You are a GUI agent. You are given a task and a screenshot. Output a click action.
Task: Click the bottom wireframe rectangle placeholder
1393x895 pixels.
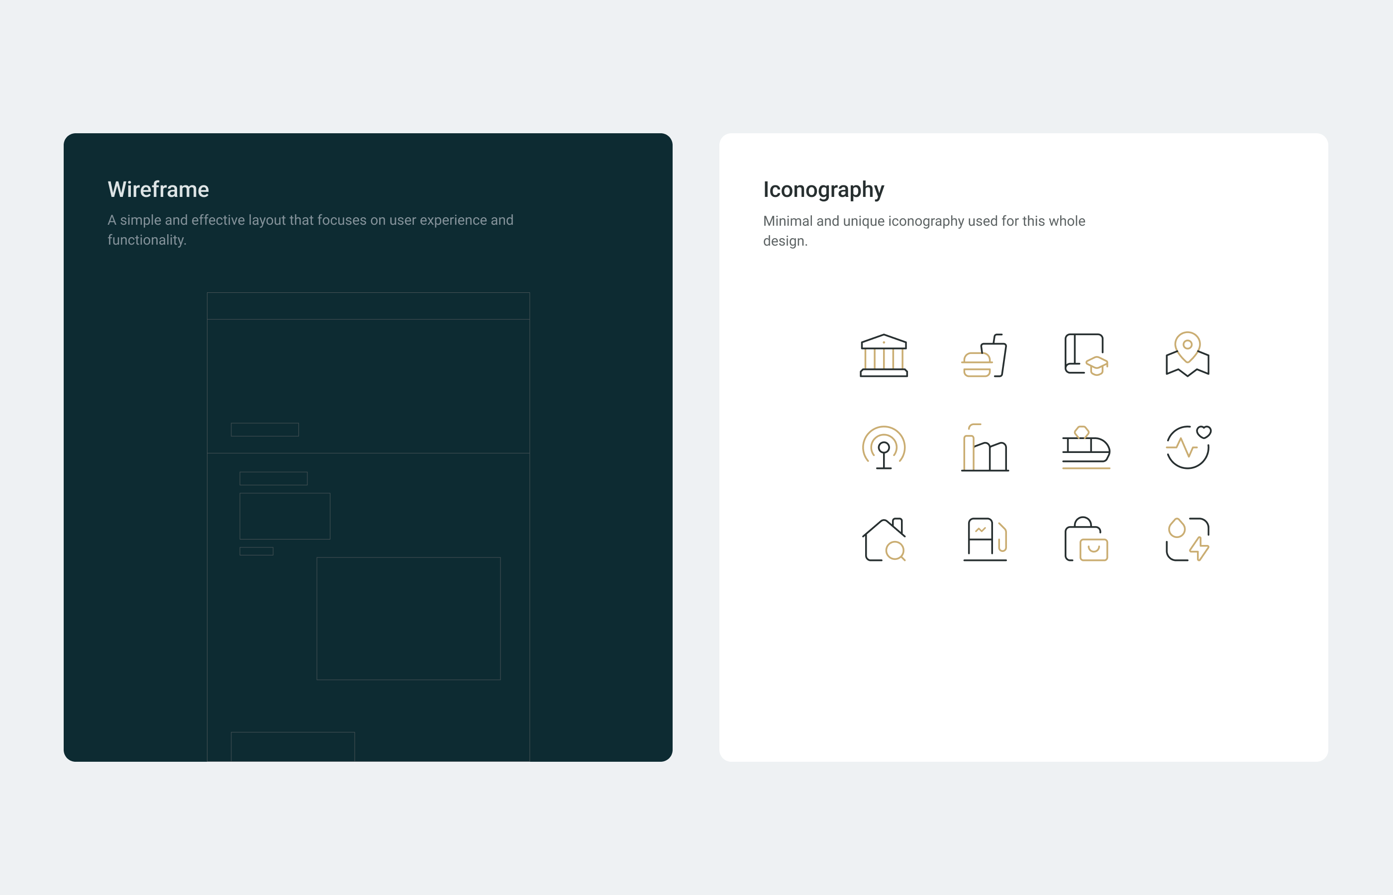(293, 746)
